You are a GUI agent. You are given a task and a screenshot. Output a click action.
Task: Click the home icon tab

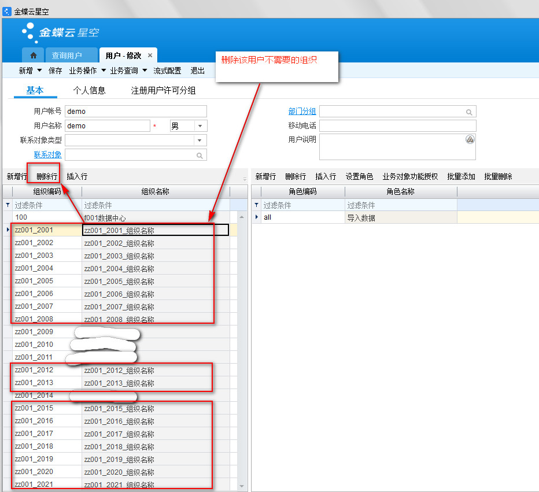point(34,56)
